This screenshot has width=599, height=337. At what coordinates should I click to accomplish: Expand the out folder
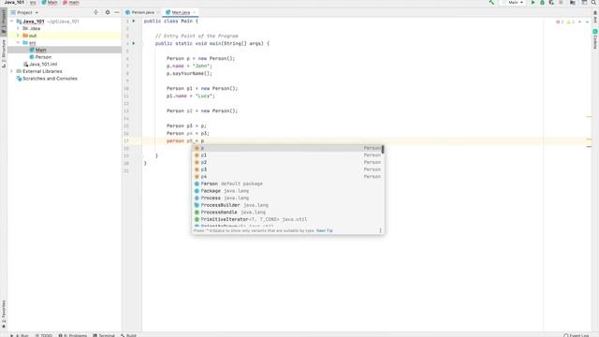click(x=18, y=36)
